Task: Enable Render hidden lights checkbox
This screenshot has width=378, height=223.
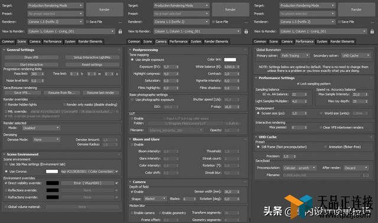Action: coord(6,104)
